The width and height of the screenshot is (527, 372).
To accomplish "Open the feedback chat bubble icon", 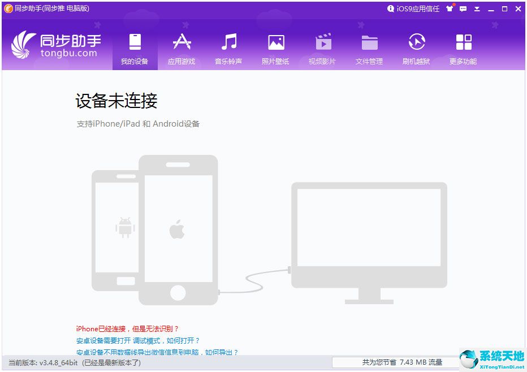I will [x=464, y=9].
